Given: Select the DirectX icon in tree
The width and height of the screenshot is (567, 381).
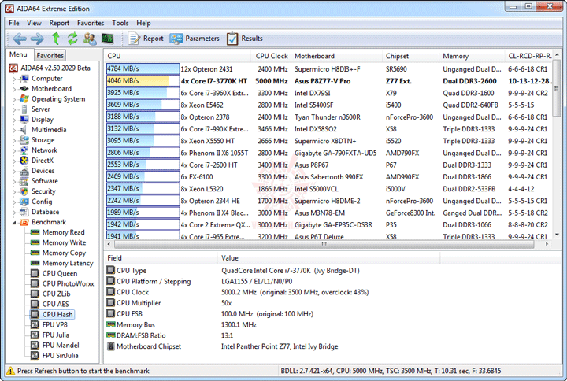Looking at the screenshot, I should point(24,161).
